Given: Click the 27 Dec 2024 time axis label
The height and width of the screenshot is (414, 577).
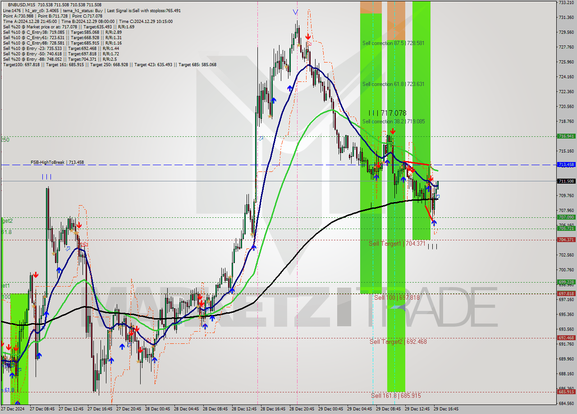Looking at the screenshot, I should 13,409.
